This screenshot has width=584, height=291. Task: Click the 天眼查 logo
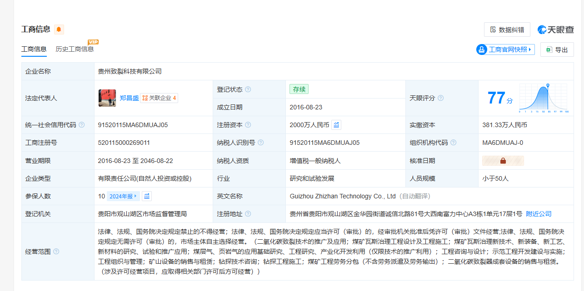555,30
